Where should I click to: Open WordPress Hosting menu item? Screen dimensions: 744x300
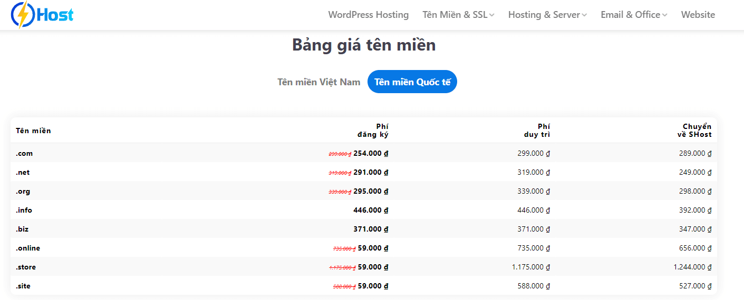coord(369,15)
